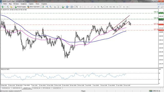
Task: Open the Templates icon
Action: click(71, 7)
